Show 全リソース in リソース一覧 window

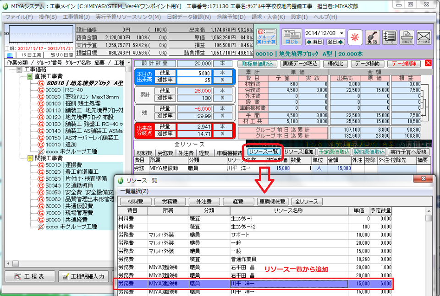(307, 201)
